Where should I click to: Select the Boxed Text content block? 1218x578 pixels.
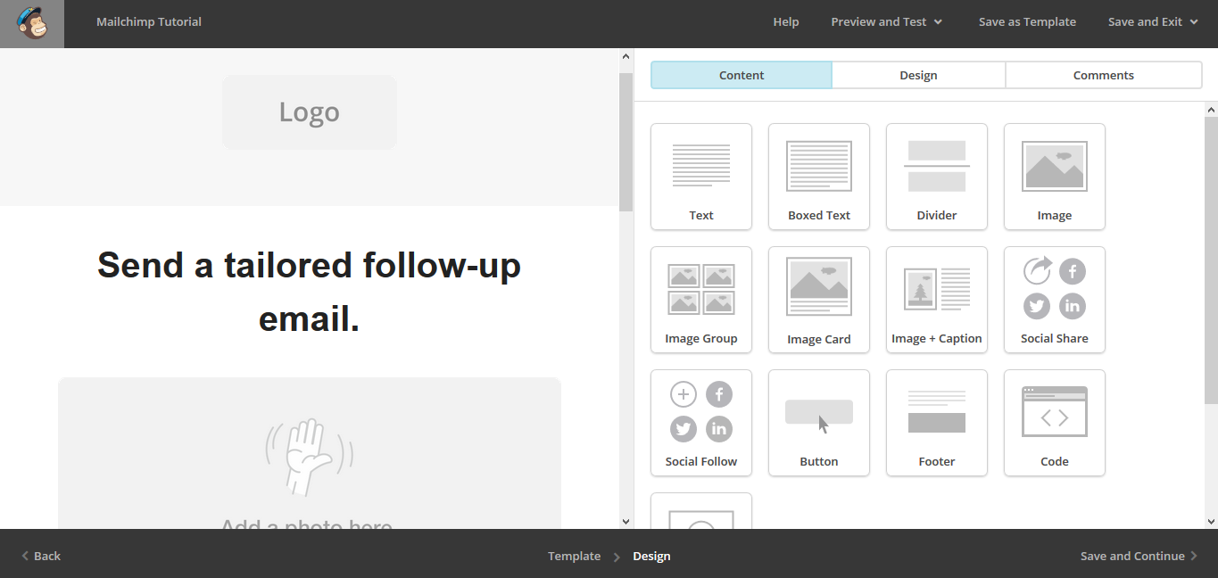point(819,177)
